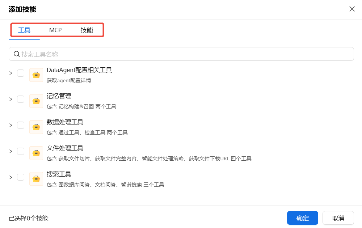Select the 文件处理工具 checkbox
This screenshot has height=228, width=362.
click(x=21, y=151)
